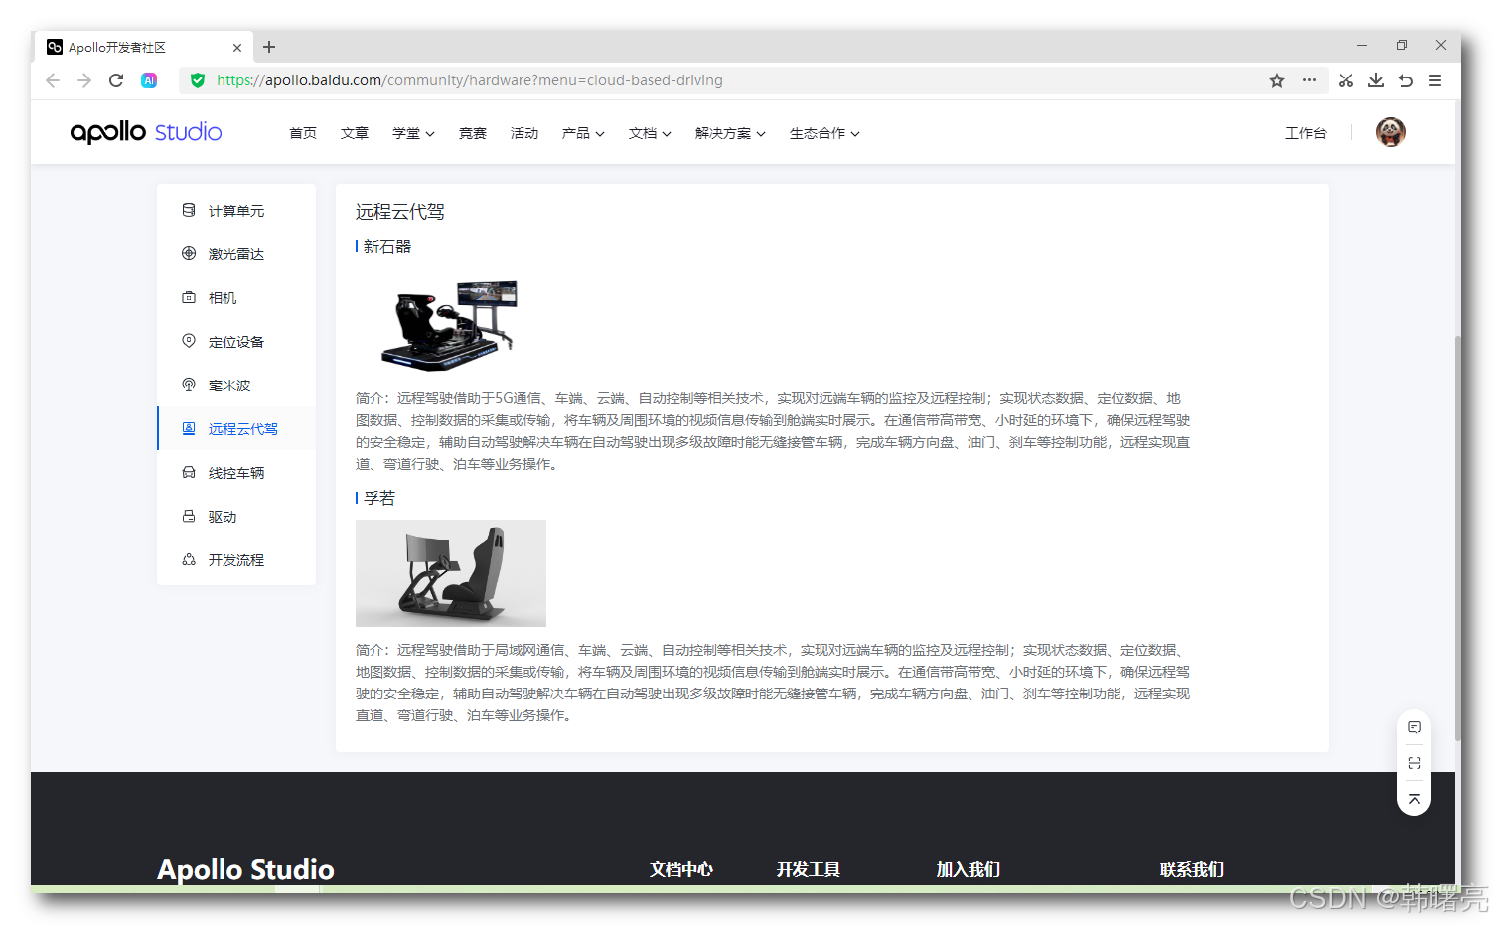The width and height of the screenshot is (1493, 925).
Task: Click the undo restore-tab icon
Action: (x=1406, y=80)
